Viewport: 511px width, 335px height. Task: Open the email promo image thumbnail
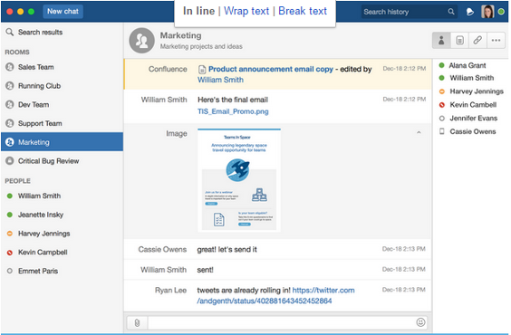pyautogui.click(x=239, y=180)
